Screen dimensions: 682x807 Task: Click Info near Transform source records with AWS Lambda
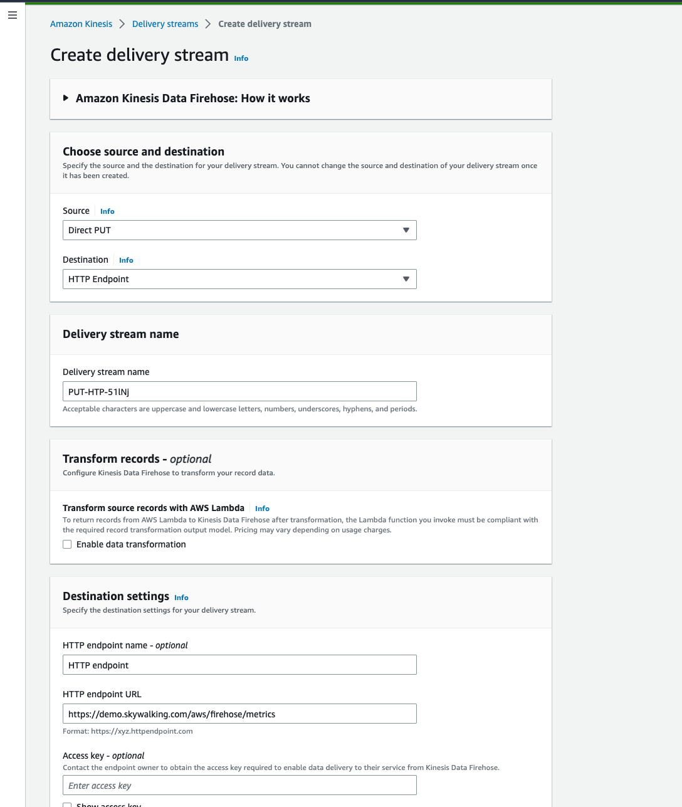click(262, 509)
